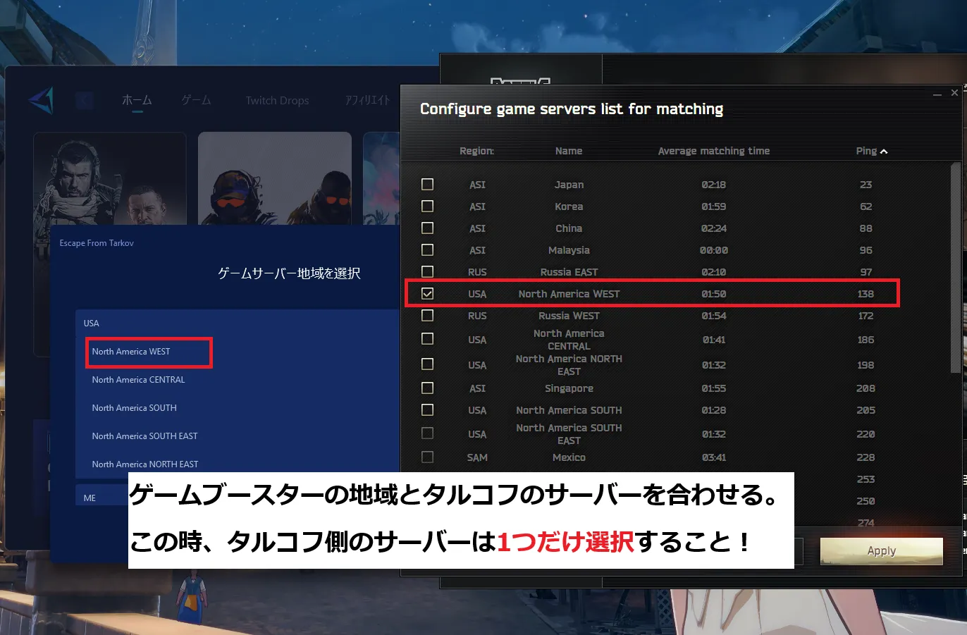
Task: Minimize the server configuration window
Action: (937, 94)
